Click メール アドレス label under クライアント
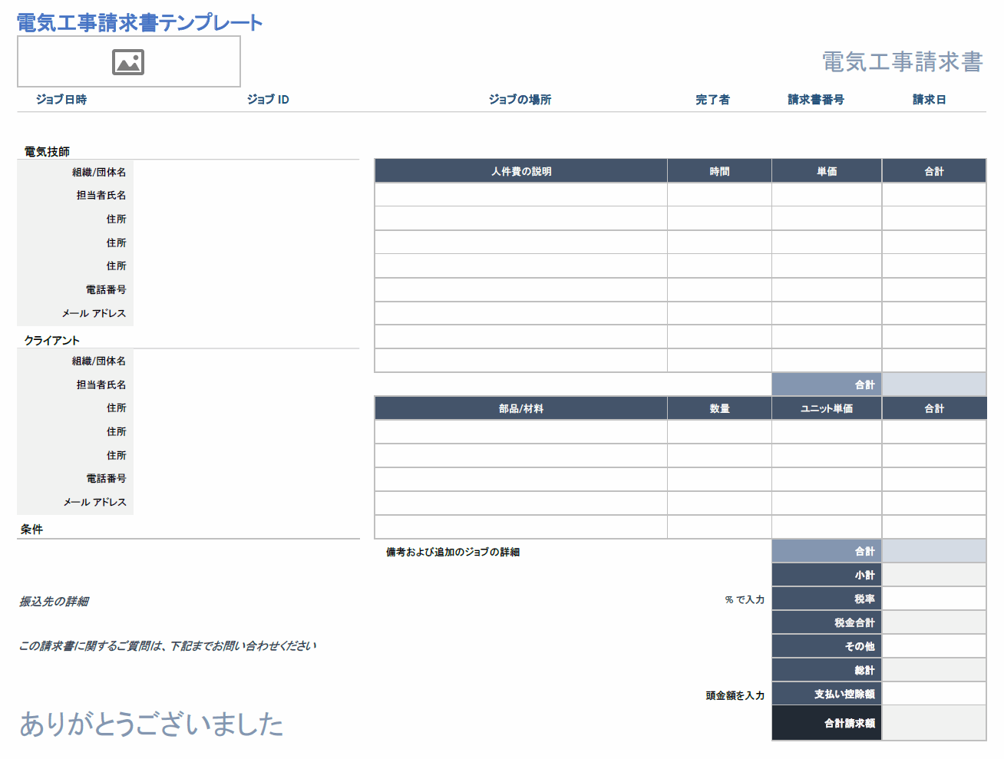Image resolution: width=1004 pixels, height=759 pixels. click(x=94, y=503)
